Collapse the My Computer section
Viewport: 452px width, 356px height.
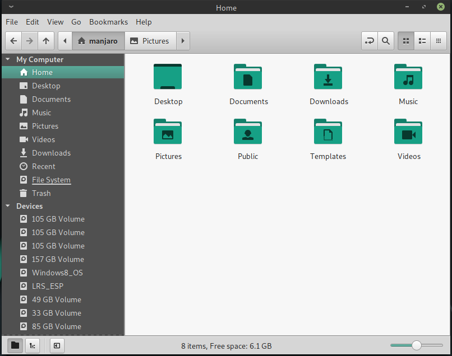coord(7,59)
